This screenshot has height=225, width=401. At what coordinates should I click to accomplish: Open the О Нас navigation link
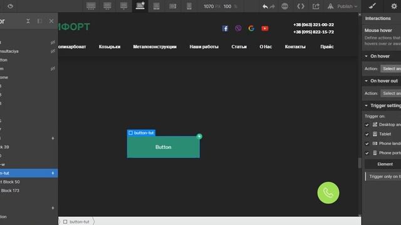(266, 47)
